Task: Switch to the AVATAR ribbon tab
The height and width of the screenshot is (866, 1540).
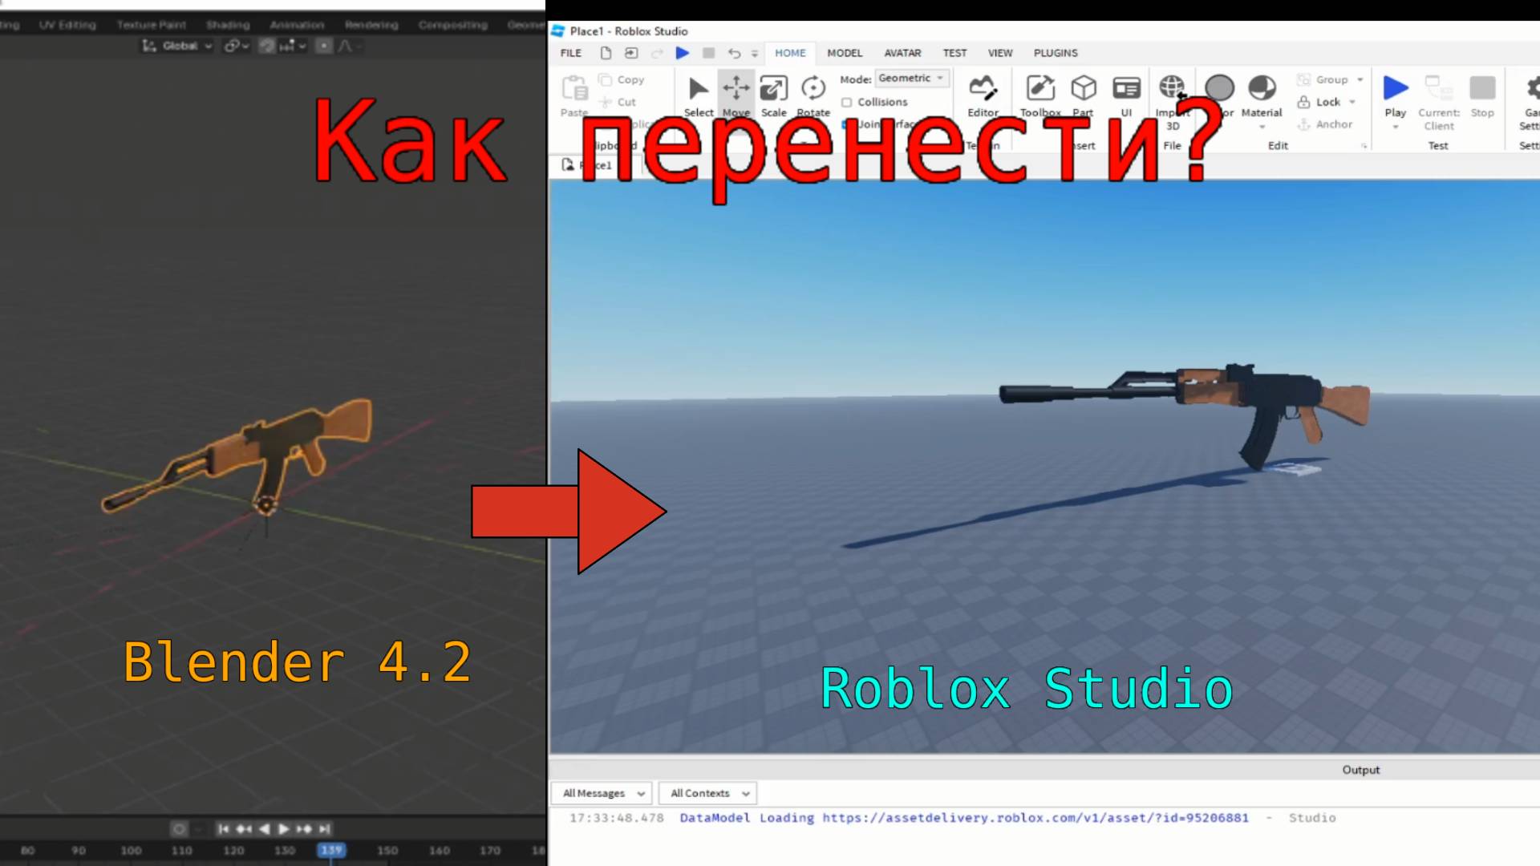Action: click(x=902, y=53)
